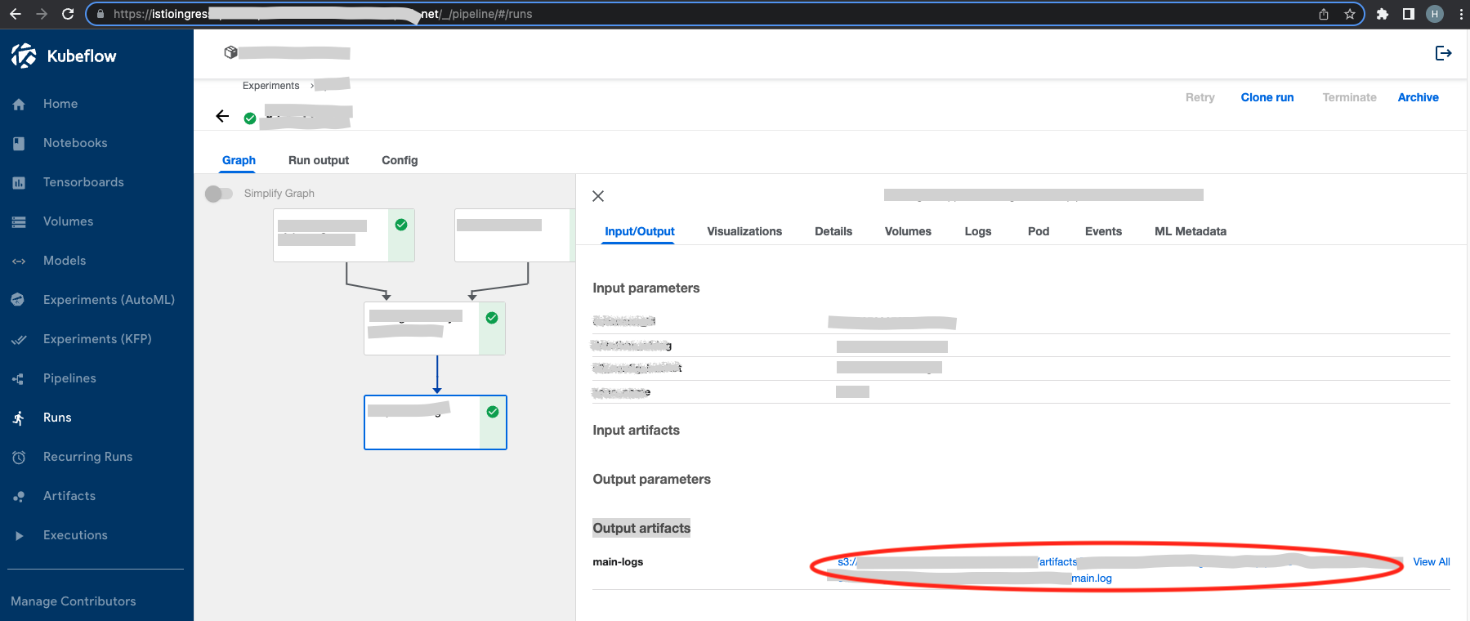Click the browser forward arrow
Screen dimensions: 1470x621
(42, 14)
